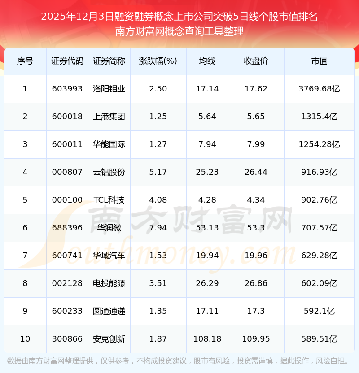Select stock name 洛阳钼业
Image resolution: width=359 pixels, height=373 pixels.
109,89
